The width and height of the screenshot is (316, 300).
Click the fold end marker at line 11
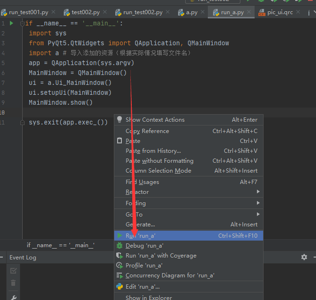tap(22, 122)
